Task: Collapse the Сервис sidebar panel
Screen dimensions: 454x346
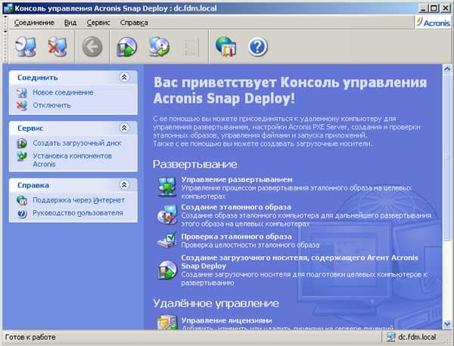Action: click(124, 128)
